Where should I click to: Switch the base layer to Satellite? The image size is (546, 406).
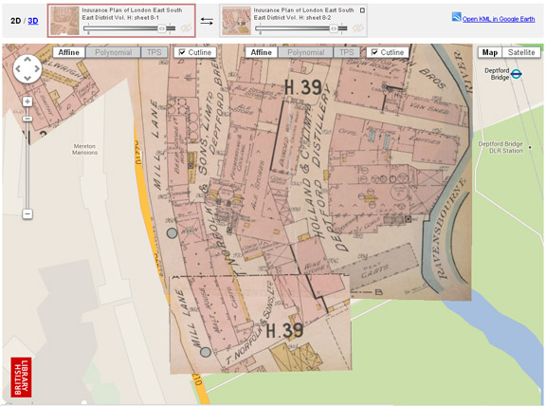point(521,52)
